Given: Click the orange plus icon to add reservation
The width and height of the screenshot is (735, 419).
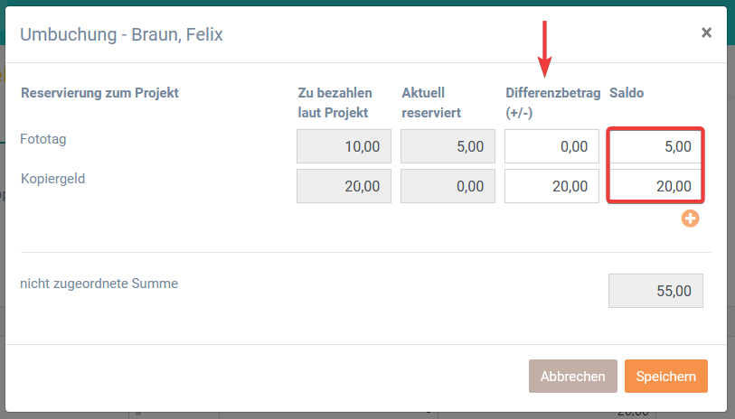Looking at the screenshot, I should pos(690,219).
